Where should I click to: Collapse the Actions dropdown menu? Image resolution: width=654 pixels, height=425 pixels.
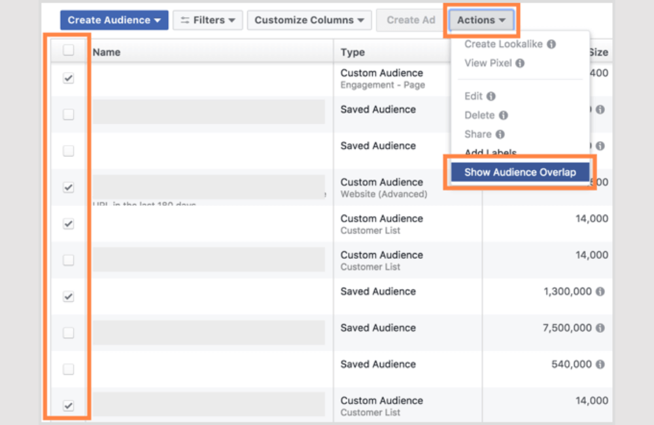click(481, 20)
